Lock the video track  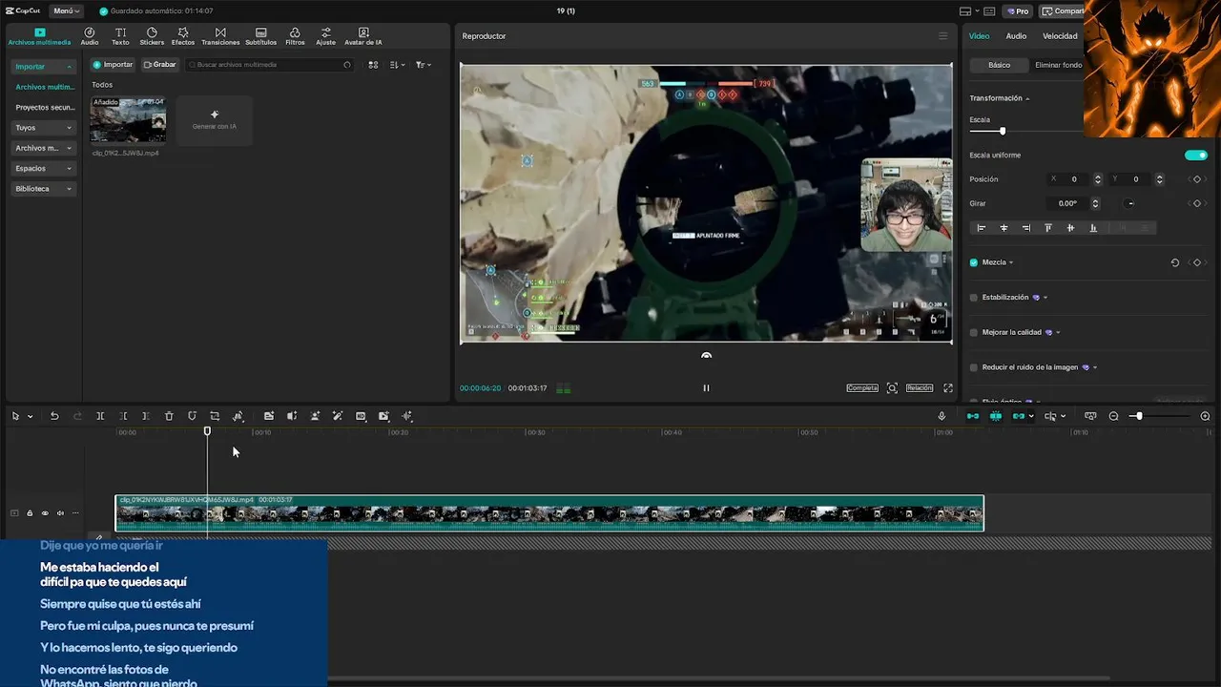pos(30,513)
